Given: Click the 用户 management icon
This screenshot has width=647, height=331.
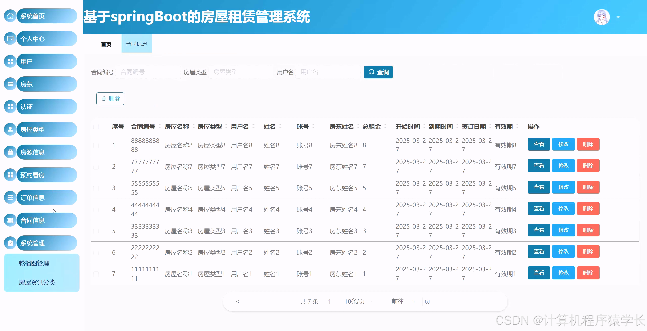Looking at the screenshot, I should pyautogui.click(x=10, y=61).
